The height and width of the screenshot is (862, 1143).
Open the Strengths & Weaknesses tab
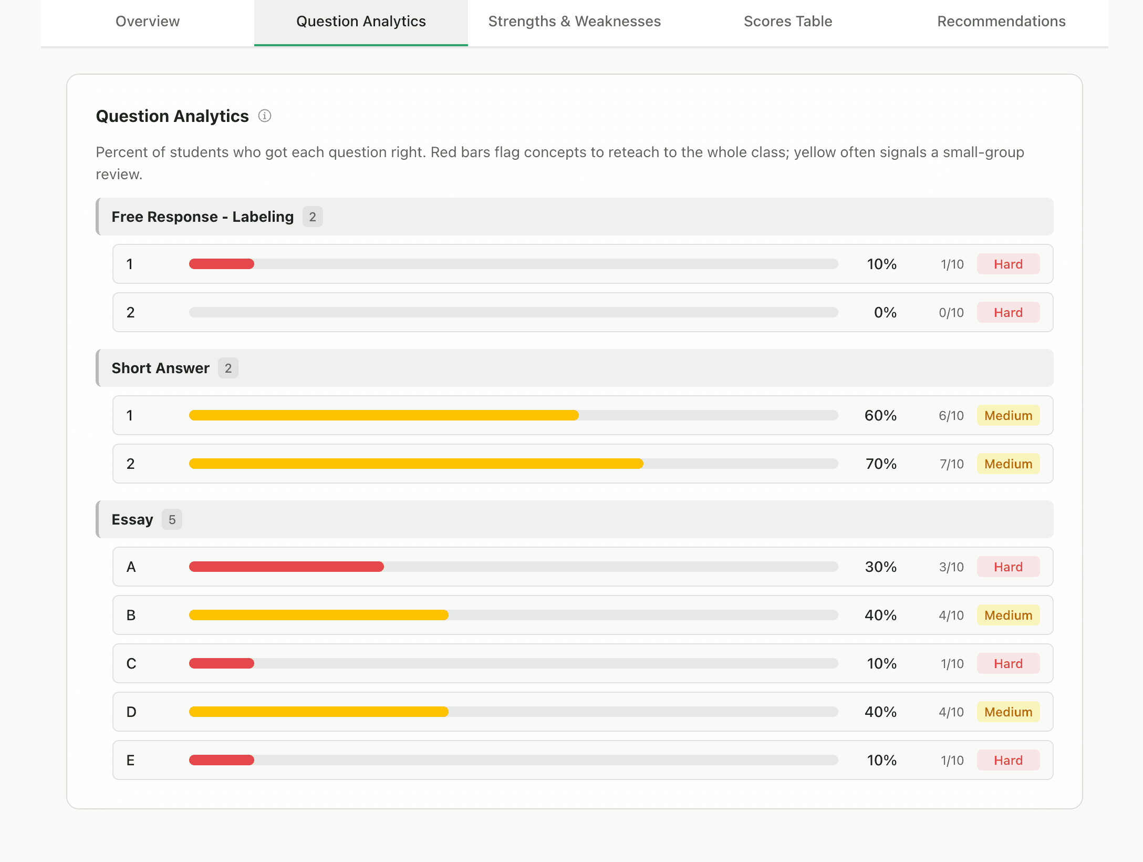[x=574, y=22]
